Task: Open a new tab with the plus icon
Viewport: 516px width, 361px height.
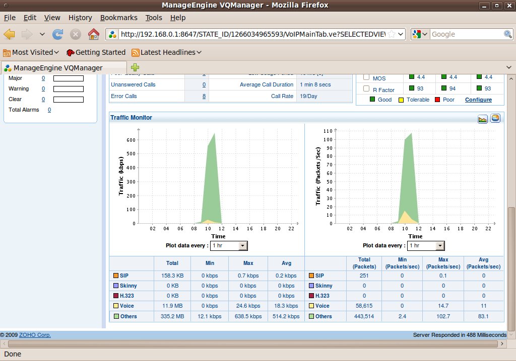Action: pos(135,67)
